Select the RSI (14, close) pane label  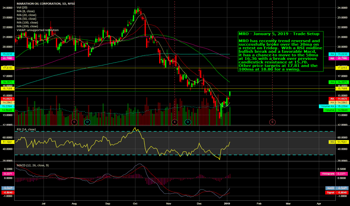click(x=26, y=129)
